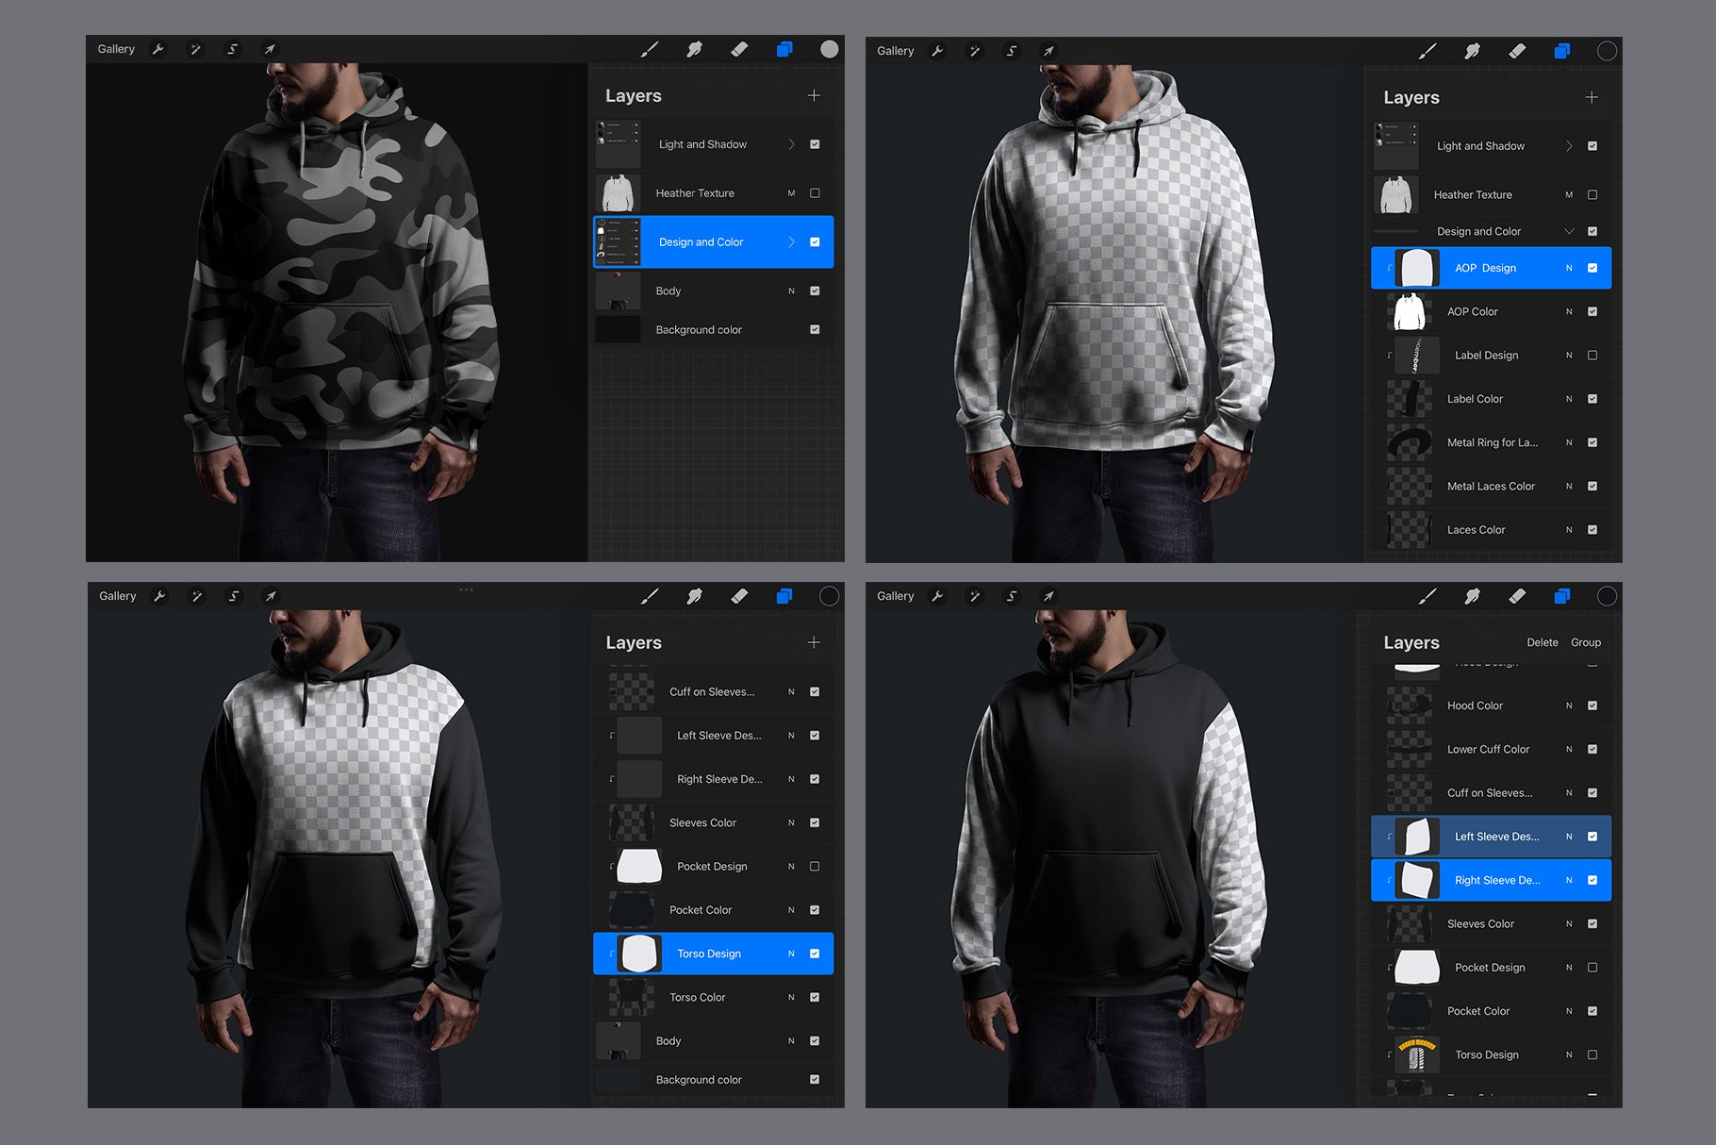Add new layer in top-left Layers panel
The height and width of the screenshot is (1145, 1716).
click(x=814, y=95)
